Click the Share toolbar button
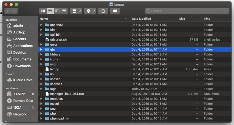This screenshot has height=125, width=234. [103, 11]
